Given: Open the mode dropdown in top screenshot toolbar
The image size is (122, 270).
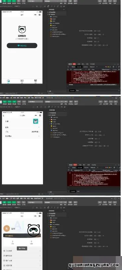Looking at the screenshot, I should pos(35,1).
